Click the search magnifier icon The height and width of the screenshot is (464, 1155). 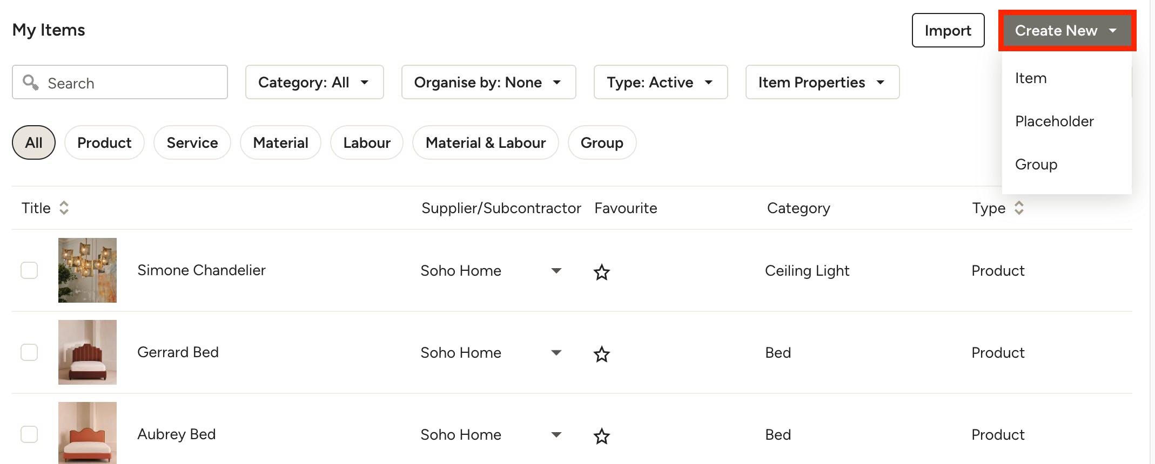pyautogui.click(x=31, y=82)
